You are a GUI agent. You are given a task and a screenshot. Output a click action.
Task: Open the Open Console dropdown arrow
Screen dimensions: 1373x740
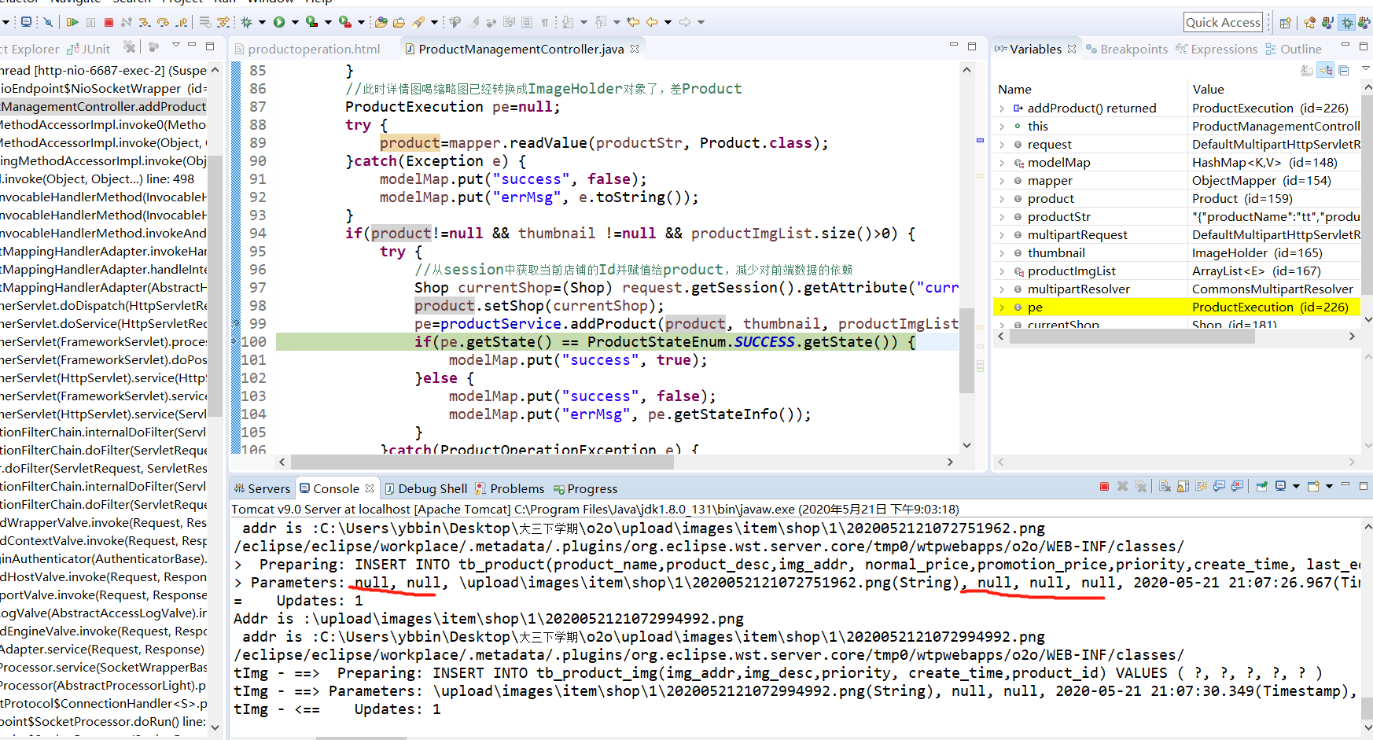pyautogui.click(x=1330, y=486)
